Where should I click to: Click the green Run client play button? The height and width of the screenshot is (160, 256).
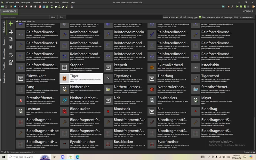coord(237,6)
